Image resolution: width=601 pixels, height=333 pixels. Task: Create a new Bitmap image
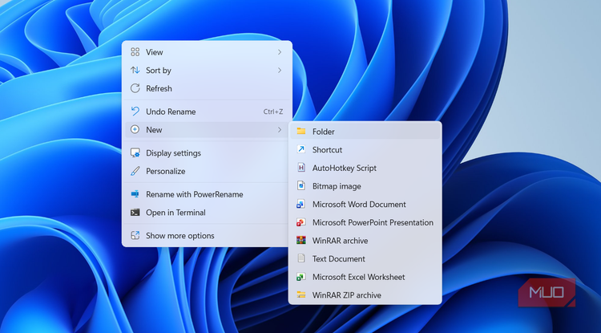(x=365, y=185)
